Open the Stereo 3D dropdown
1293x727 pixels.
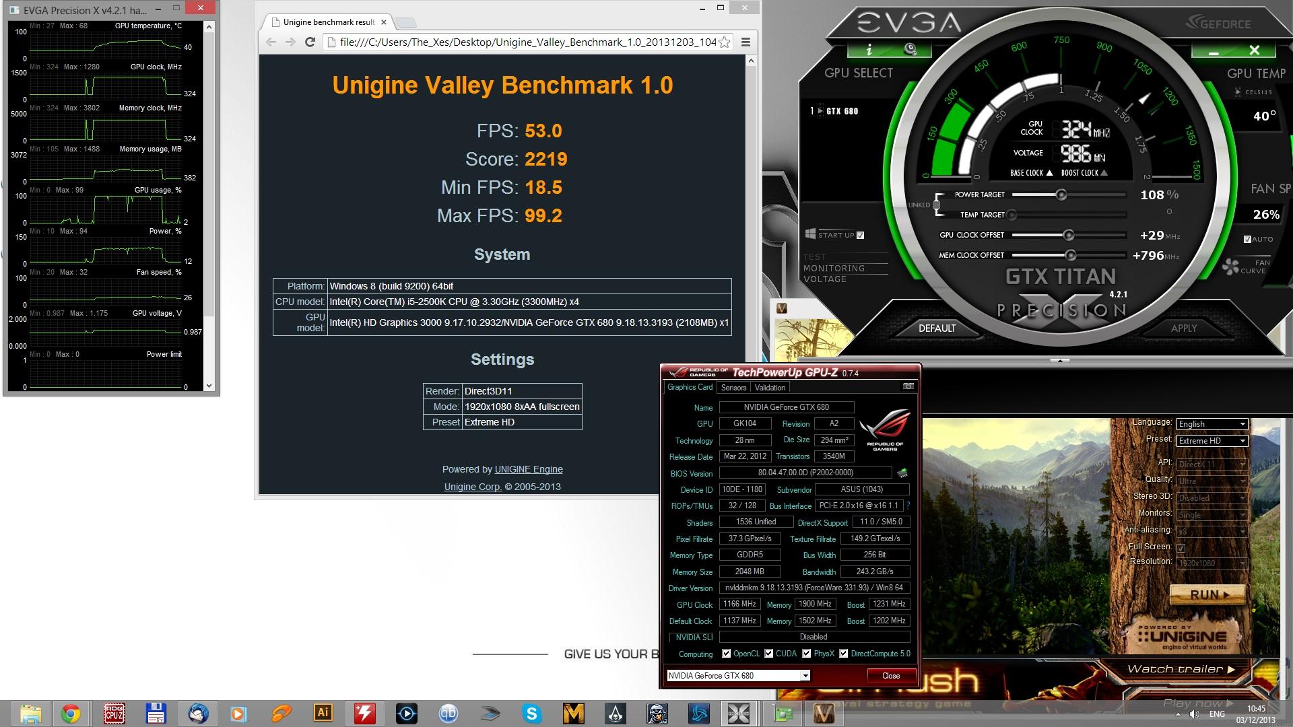tap(1212, 498)
